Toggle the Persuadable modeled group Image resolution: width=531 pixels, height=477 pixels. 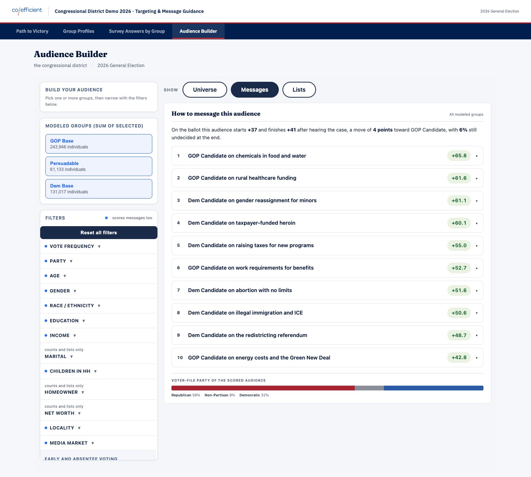[99, 166]
